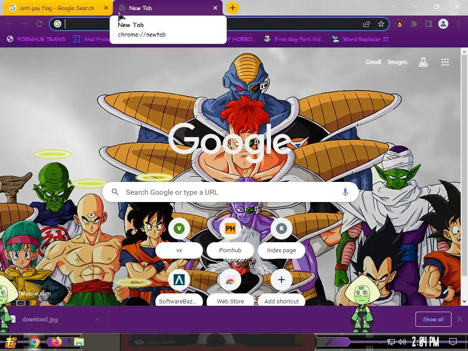Close the New Tab tab
468x351 pixels.
[x=215, y=8]
